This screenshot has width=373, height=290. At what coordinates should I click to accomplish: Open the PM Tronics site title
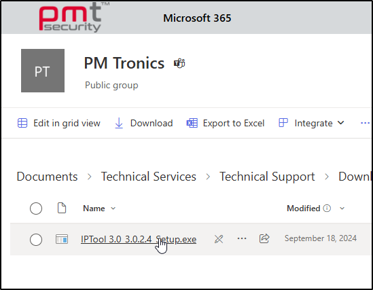click(x=124, y=63)
